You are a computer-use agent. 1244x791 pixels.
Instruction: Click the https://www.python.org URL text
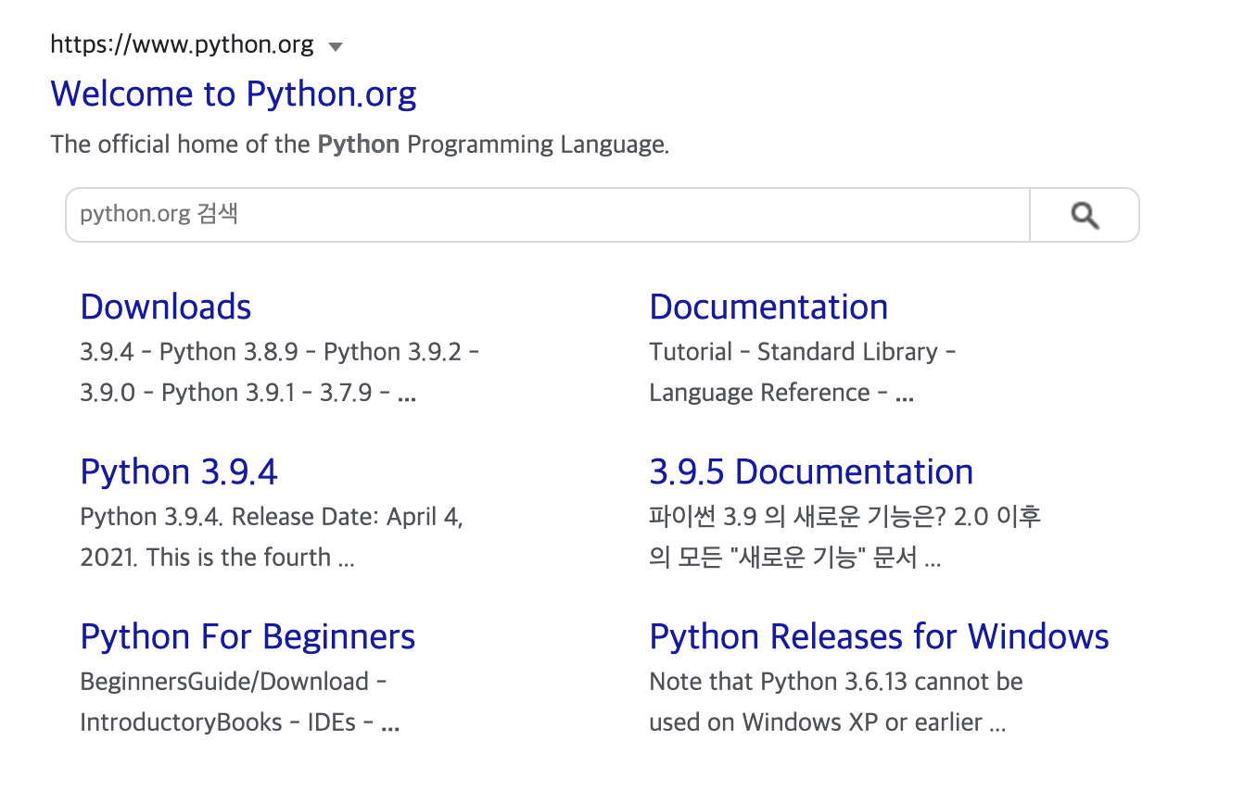coord(182,44)
